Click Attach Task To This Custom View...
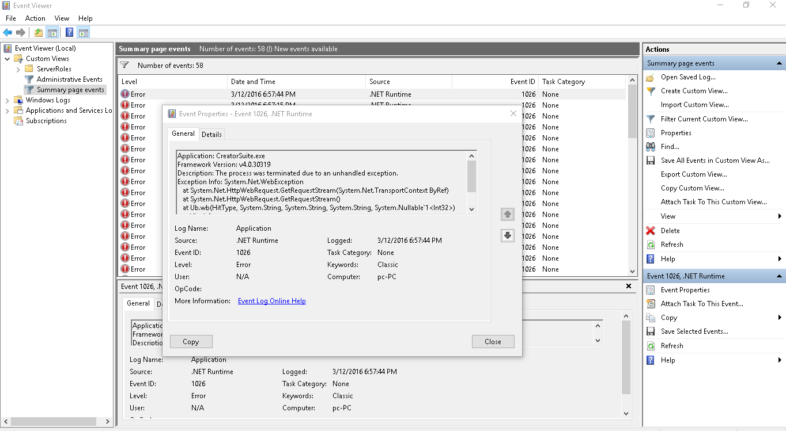The height and width of the screenshot is (431, 786). [x=714, y=202]
